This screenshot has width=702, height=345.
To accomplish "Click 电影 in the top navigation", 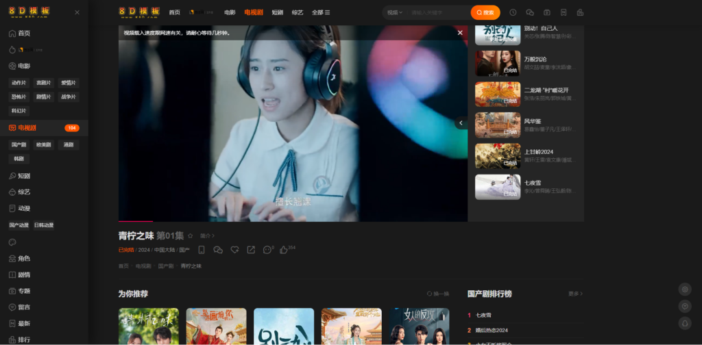I will 230,12.
